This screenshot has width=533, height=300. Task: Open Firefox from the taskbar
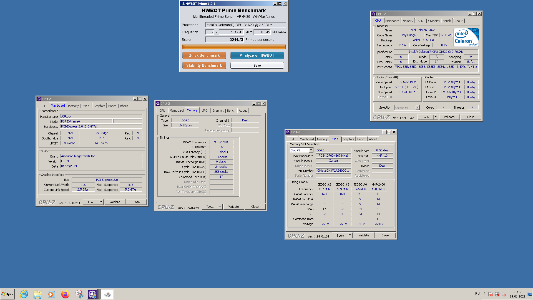(x=65, y=294)
